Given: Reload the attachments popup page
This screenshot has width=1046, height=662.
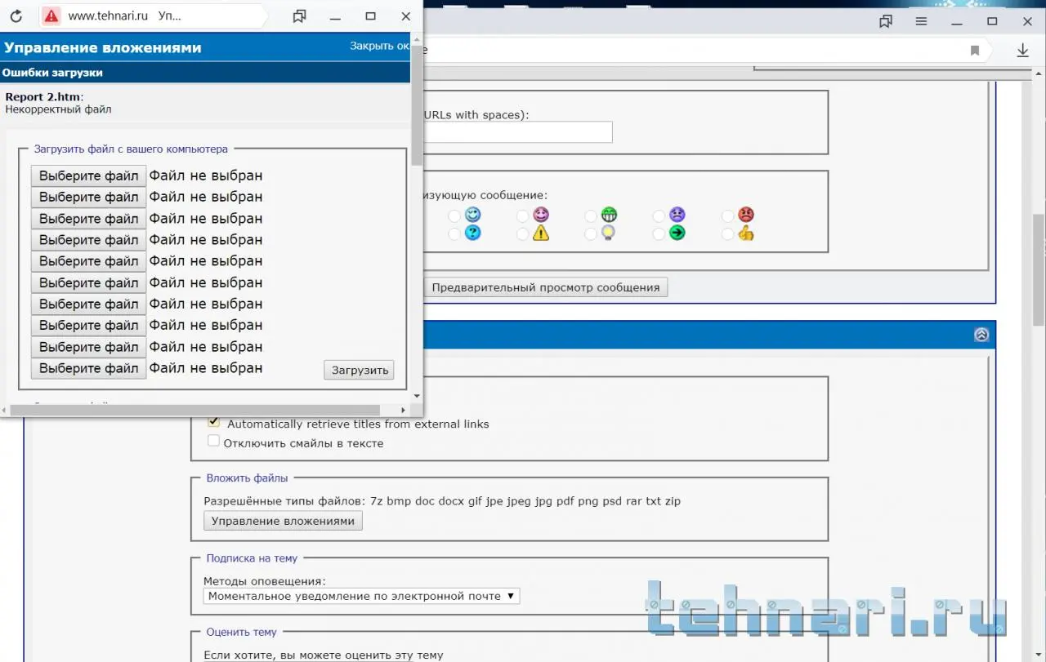Looking at the screenshot, I should pos(16,16).
